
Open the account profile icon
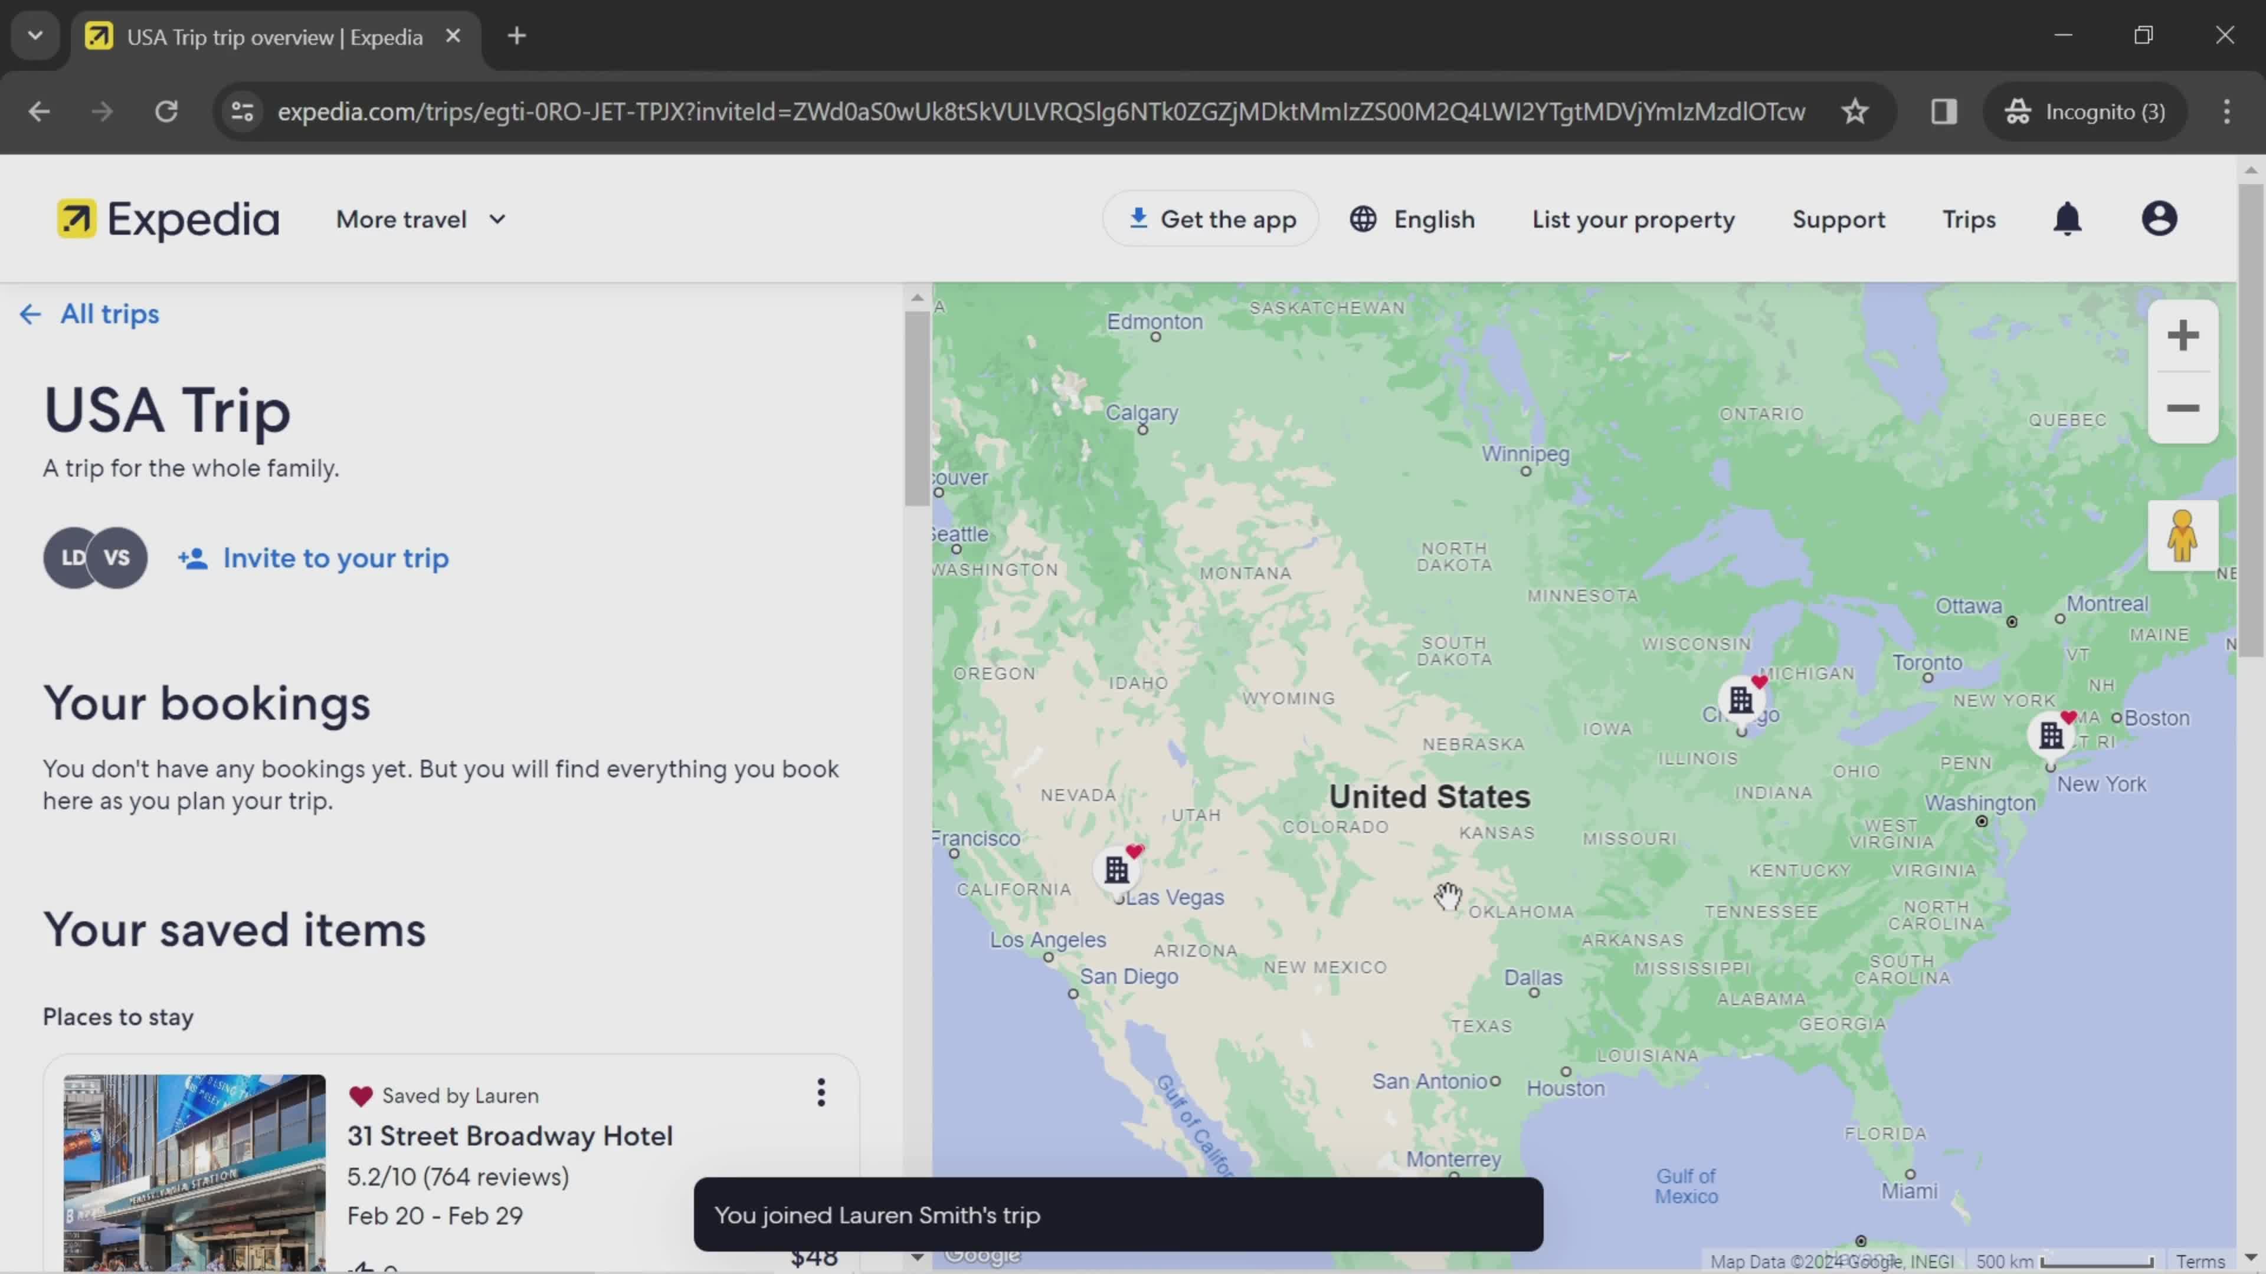coord(2159,219)
